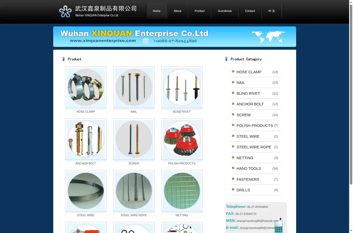This screenshot has height=233, width=353.
Task: Open SCREW category in sidebar
Action: click(x=243, y=115)
